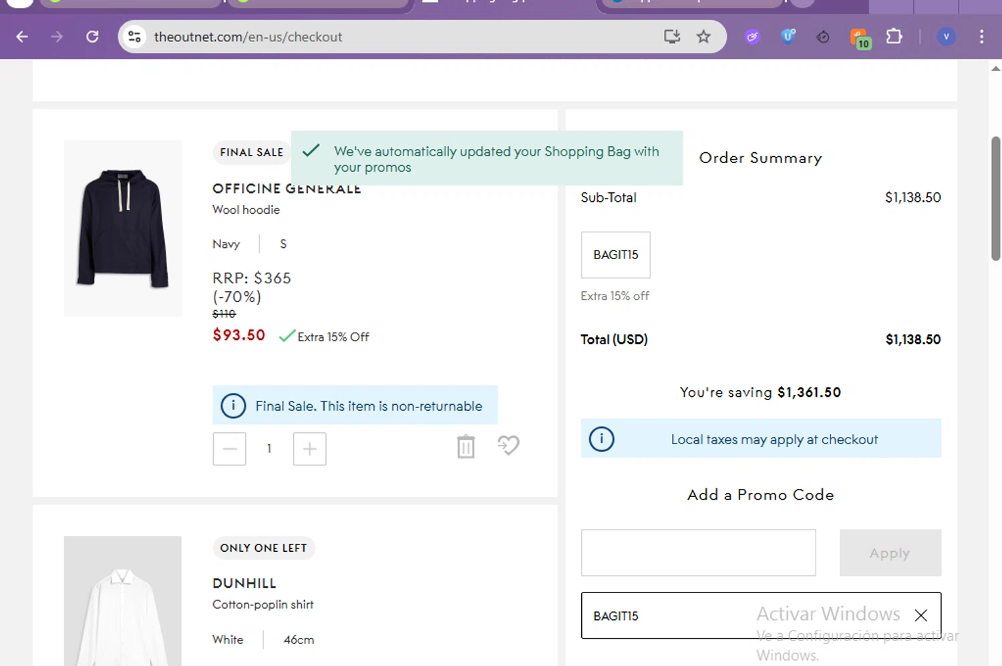The height and width of the screenshot is (666, 1002).
Task: Click the promo code input field
Action: 698,552
